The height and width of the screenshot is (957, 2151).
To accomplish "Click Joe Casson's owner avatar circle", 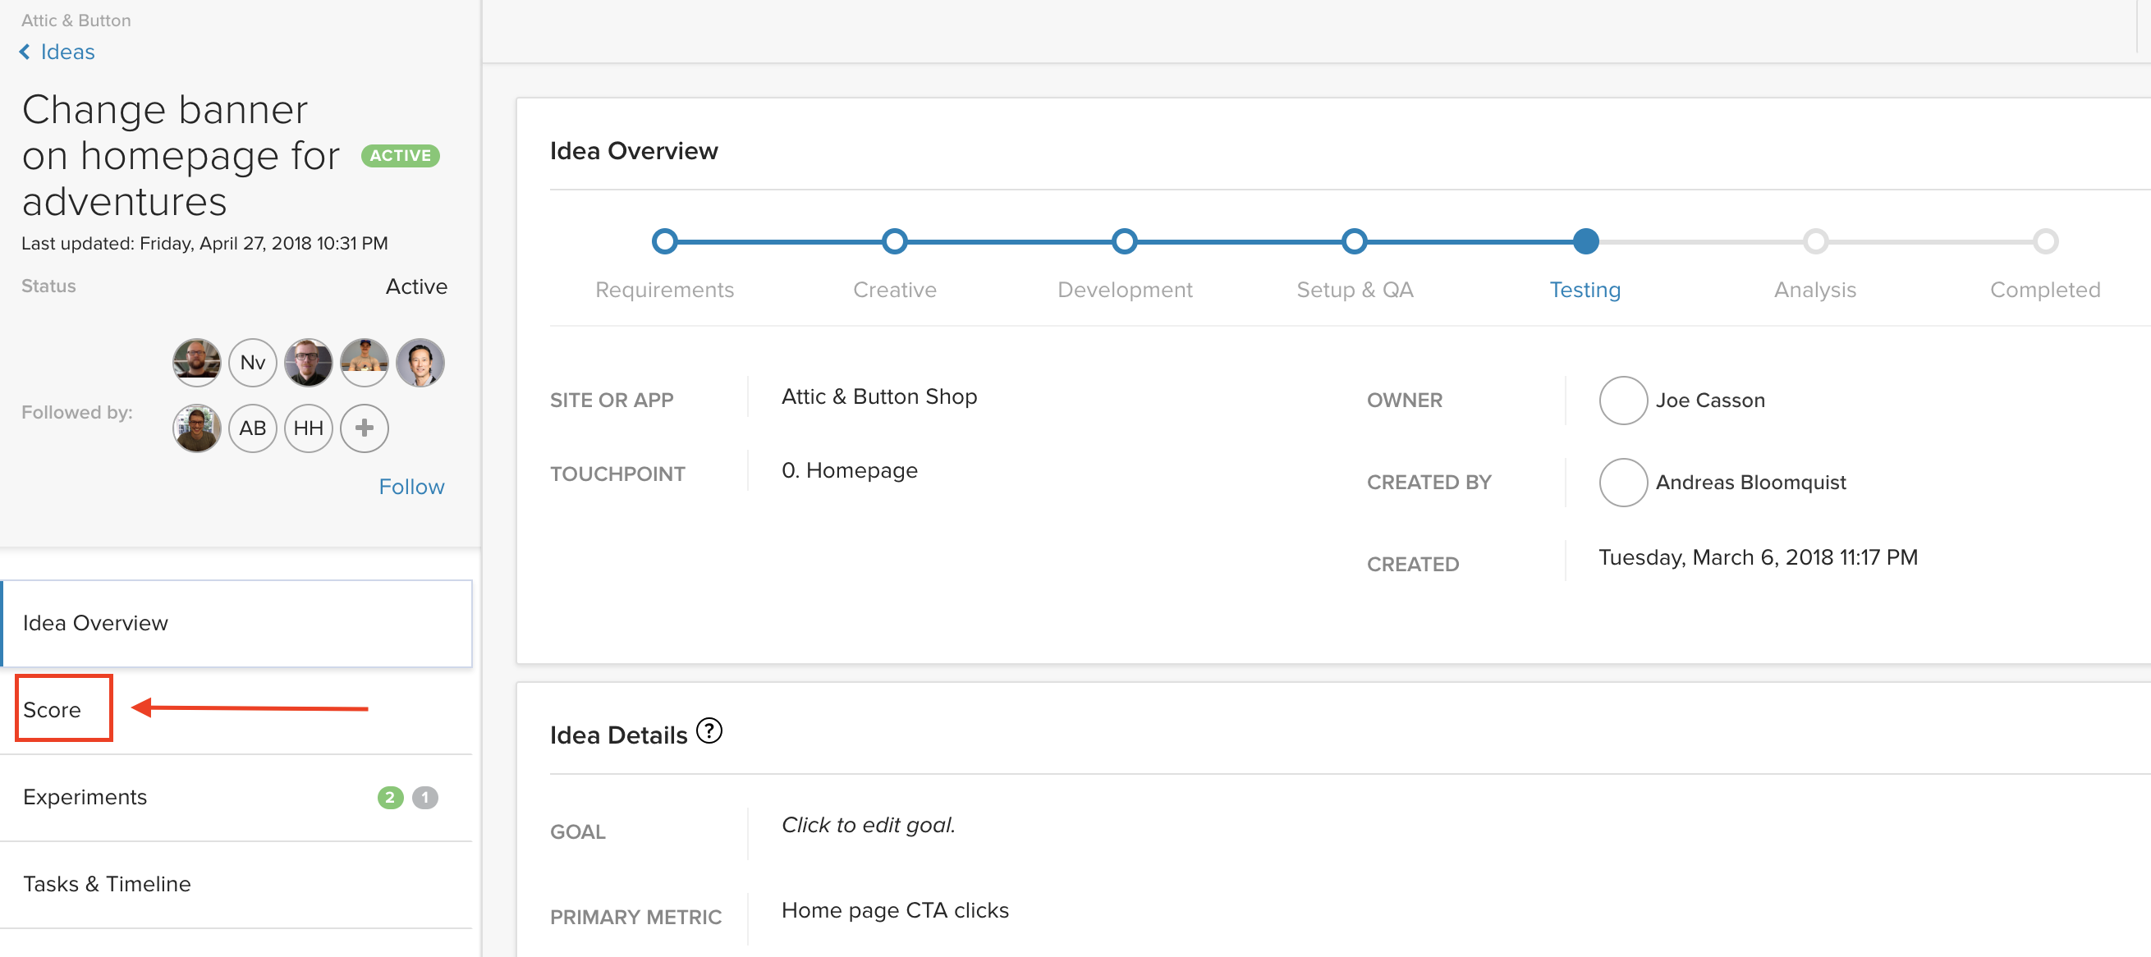I will pyautogui.click(x=1622, y=401).
